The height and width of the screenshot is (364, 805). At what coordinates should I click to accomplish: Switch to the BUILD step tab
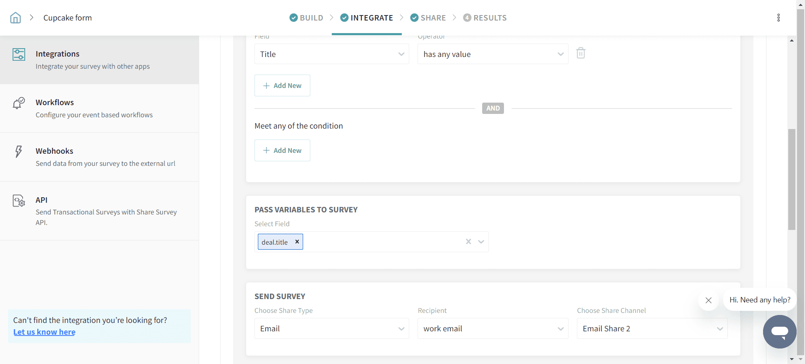tap(306, 18)
